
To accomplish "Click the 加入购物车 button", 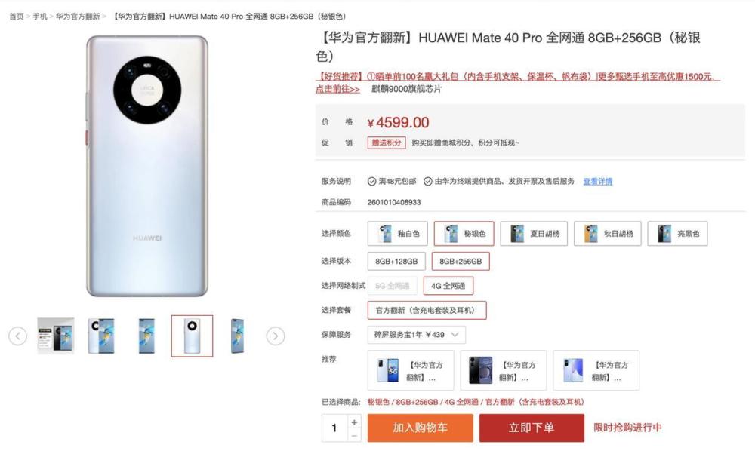I will click(x=421, y=428).
